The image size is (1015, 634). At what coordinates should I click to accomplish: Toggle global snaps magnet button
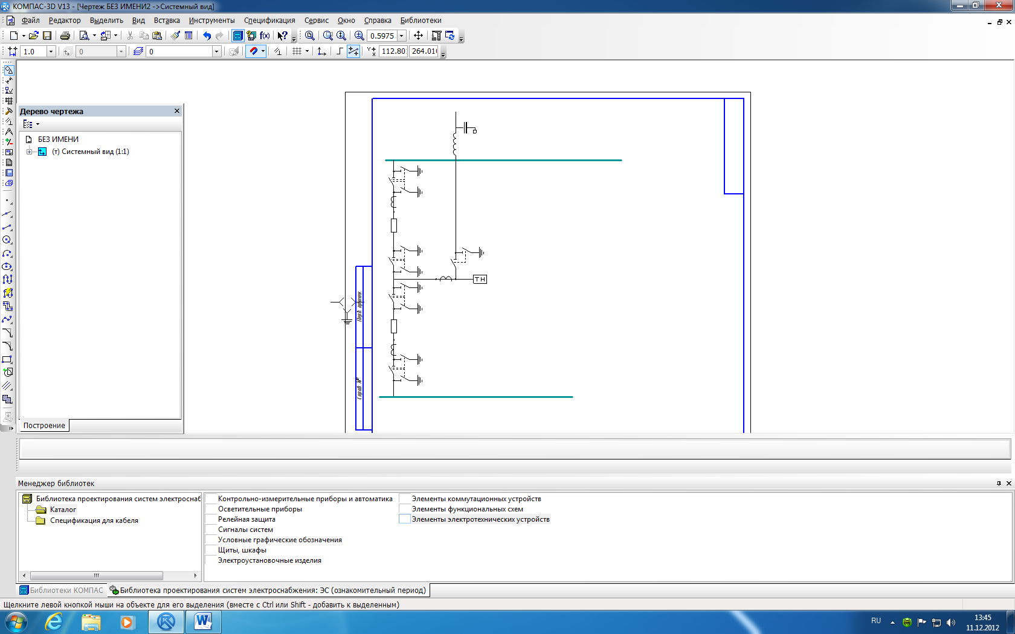tap(253, 51)
